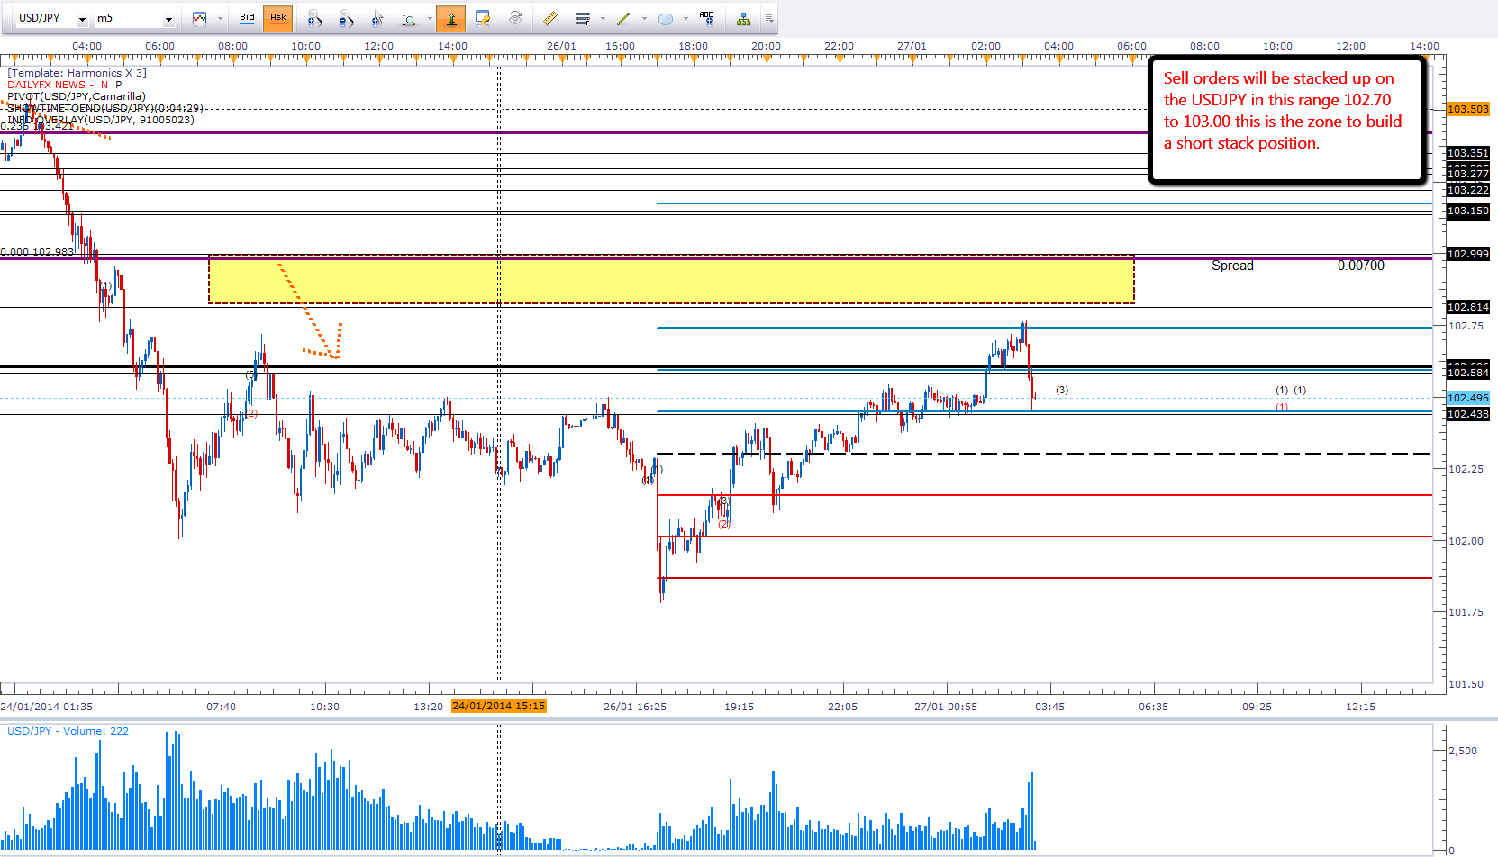Click the 102.584 price label
Viewport: 1498px width, 857px height.
tap(1468, 373)
